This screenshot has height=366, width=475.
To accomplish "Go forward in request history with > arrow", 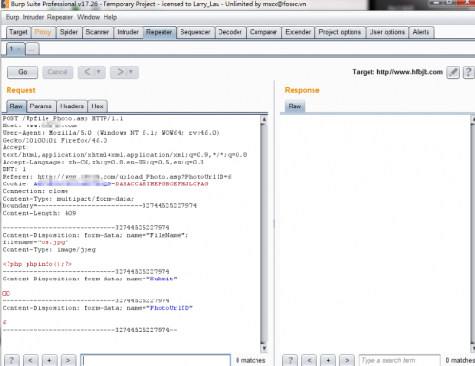I will pyautogui.click(x=120, y=72).
